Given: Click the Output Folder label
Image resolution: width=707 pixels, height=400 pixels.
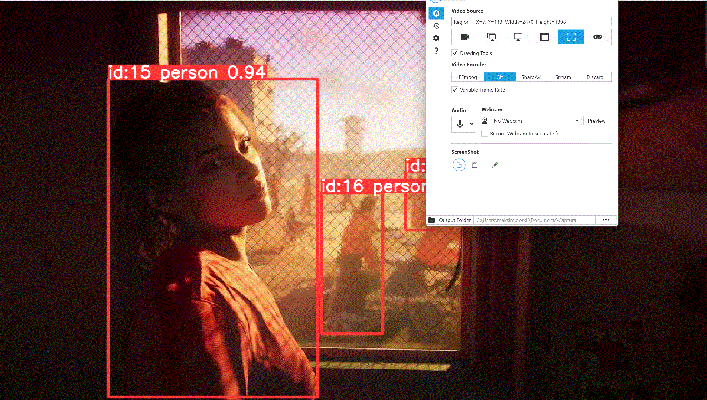Looking at the screenshot, I should [455, 220].
